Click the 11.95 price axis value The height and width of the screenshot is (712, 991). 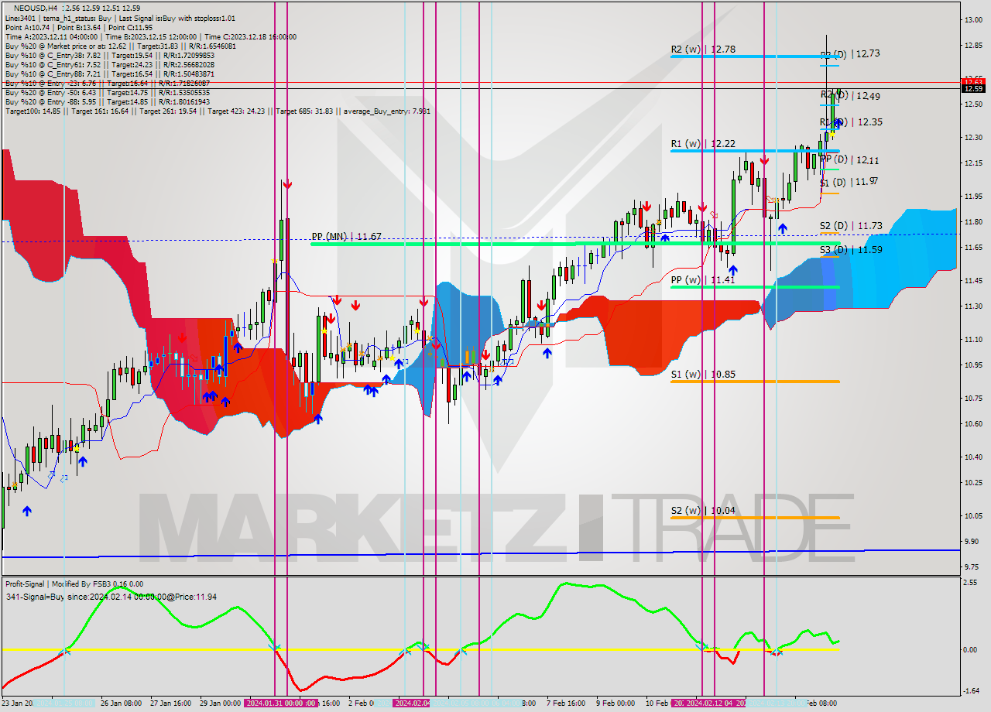(x=973, y=197)
